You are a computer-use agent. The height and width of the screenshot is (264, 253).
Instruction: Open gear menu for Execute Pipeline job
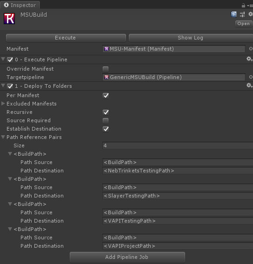tap(249, 59)
